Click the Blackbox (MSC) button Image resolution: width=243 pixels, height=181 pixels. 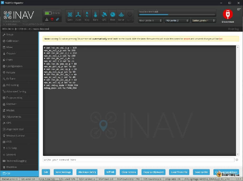click(87, 172)
